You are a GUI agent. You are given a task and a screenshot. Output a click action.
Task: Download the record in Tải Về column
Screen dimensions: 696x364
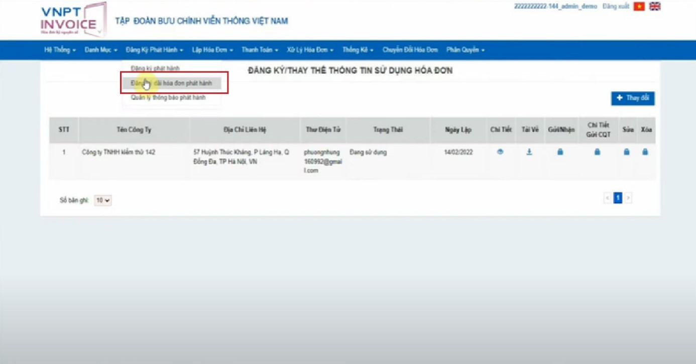click(x=529, y=152)
